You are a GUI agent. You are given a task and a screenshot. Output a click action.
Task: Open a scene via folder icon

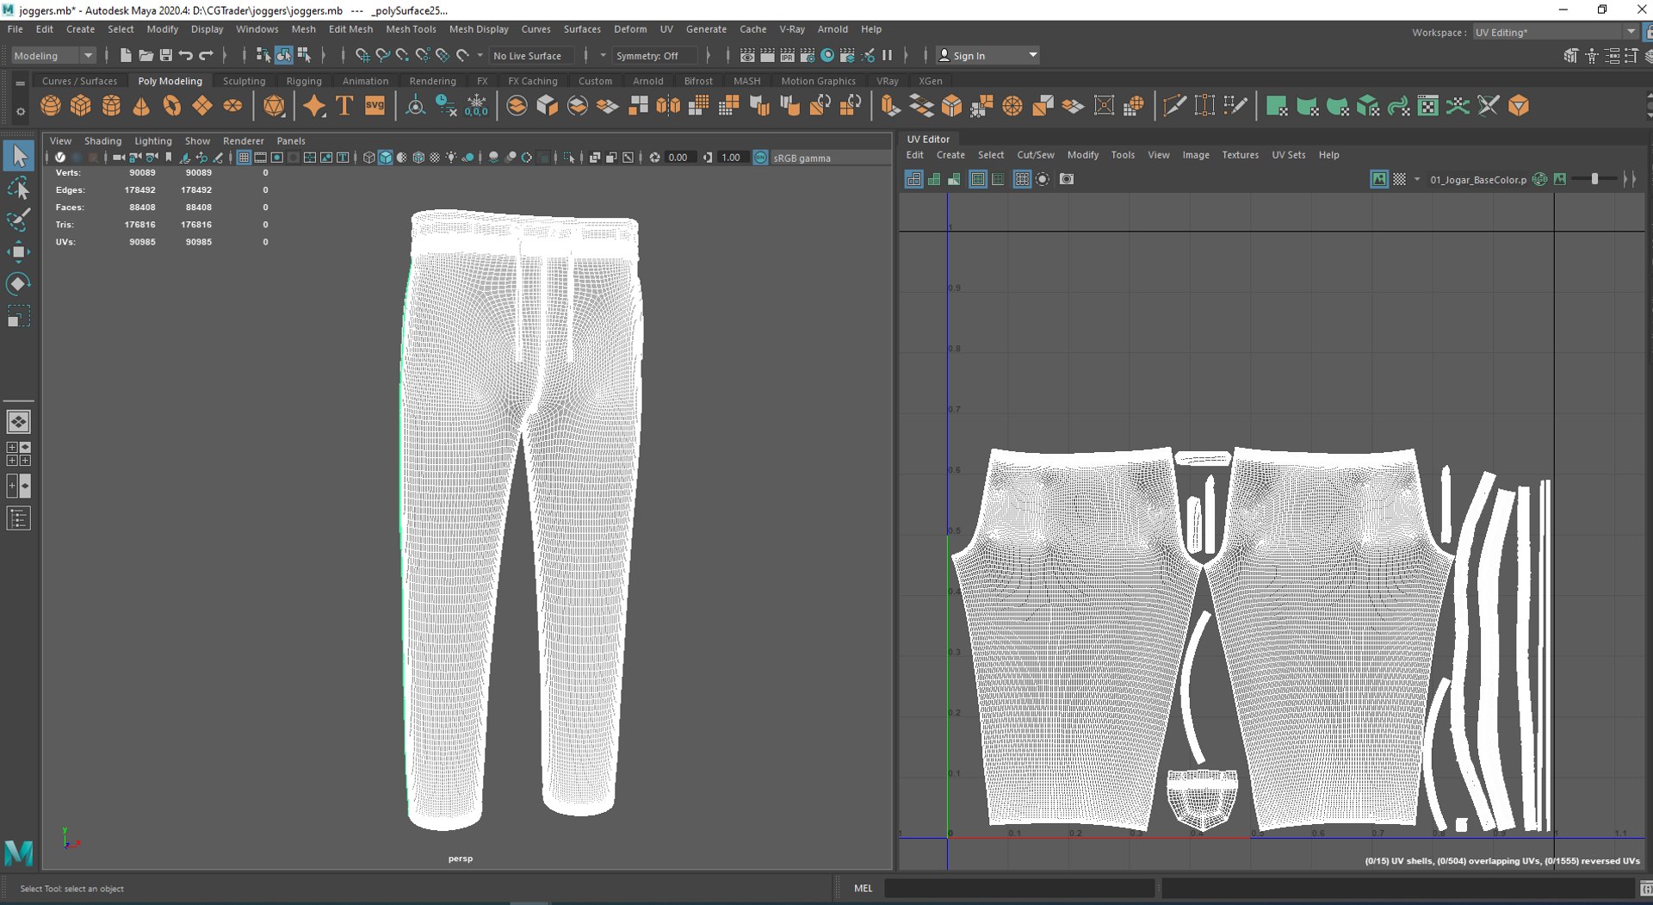(145, 55)
